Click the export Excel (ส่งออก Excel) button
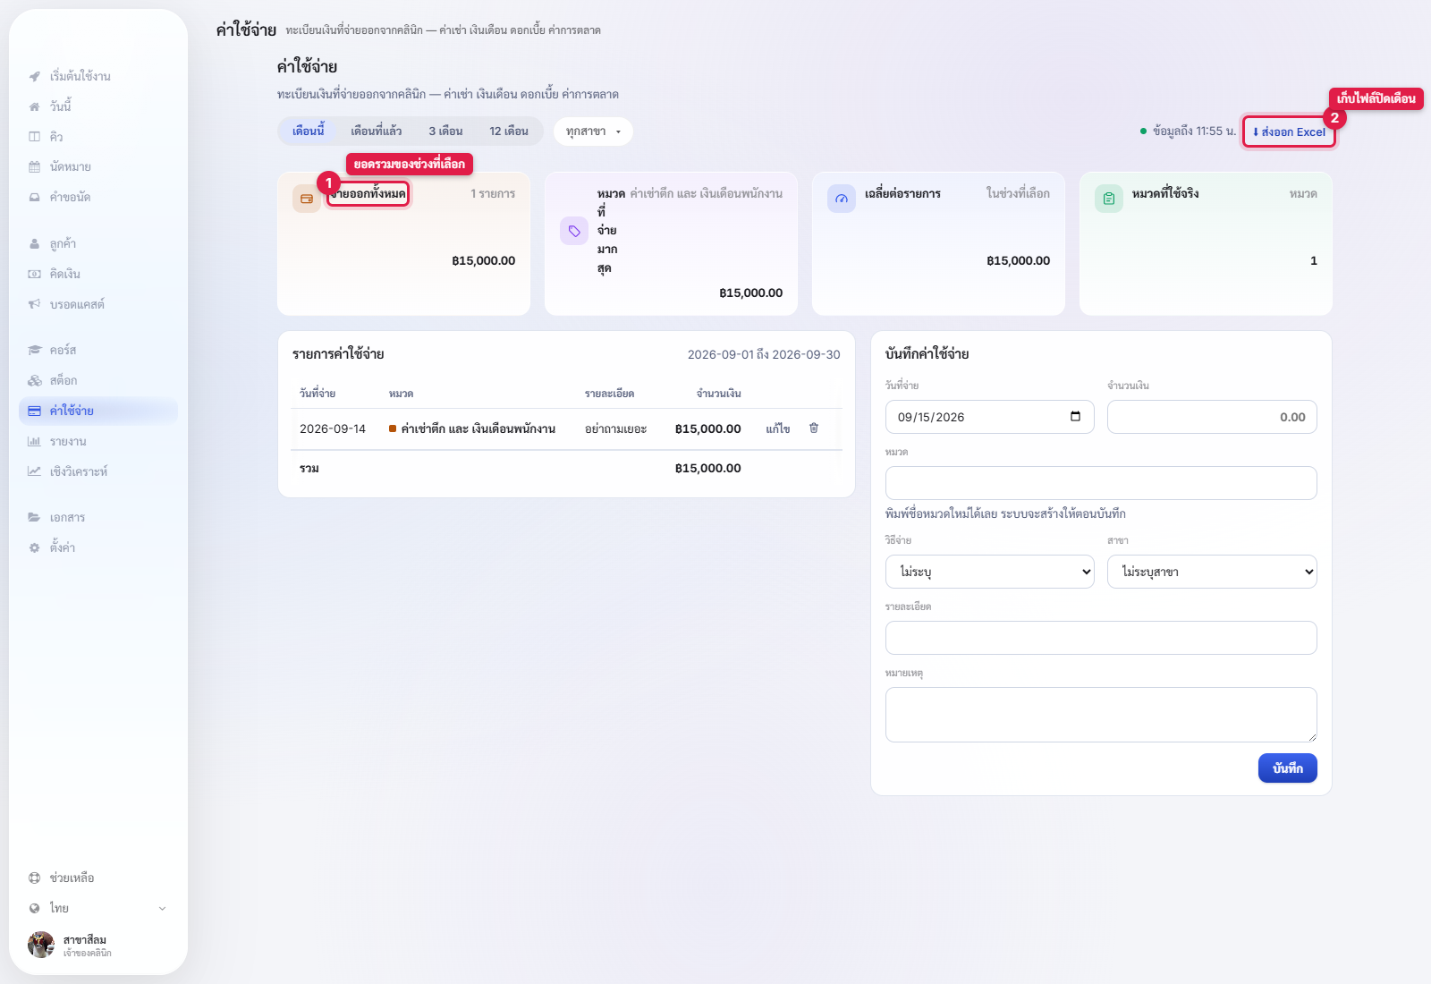 tap(1289, 131)
